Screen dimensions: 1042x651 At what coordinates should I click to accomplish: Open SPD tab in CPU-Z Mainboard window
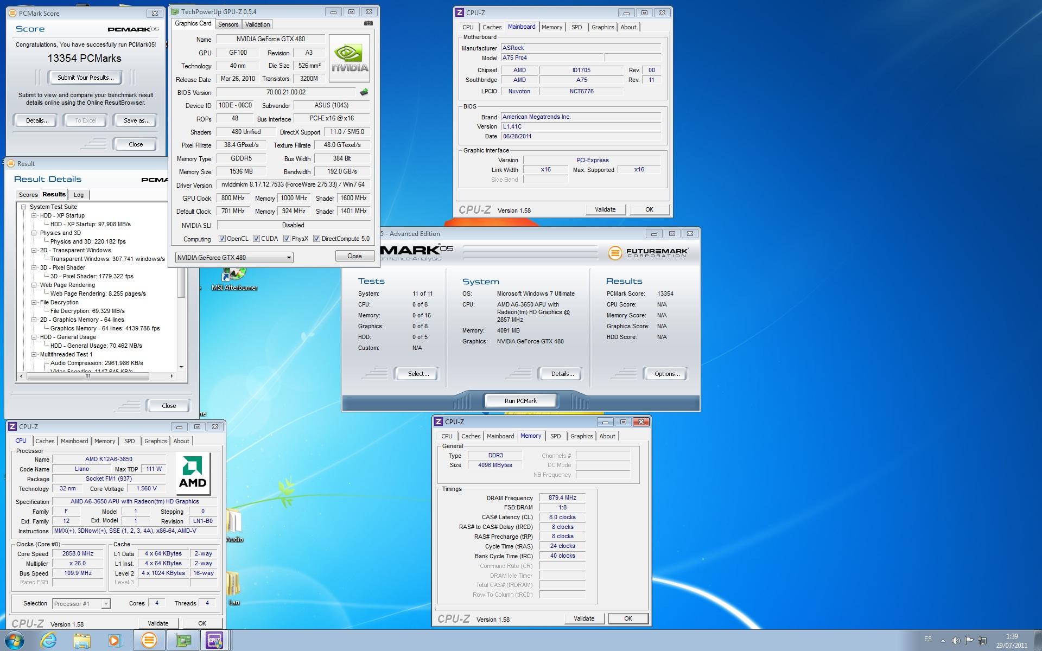pyautogui.click(x=576, y=27)
